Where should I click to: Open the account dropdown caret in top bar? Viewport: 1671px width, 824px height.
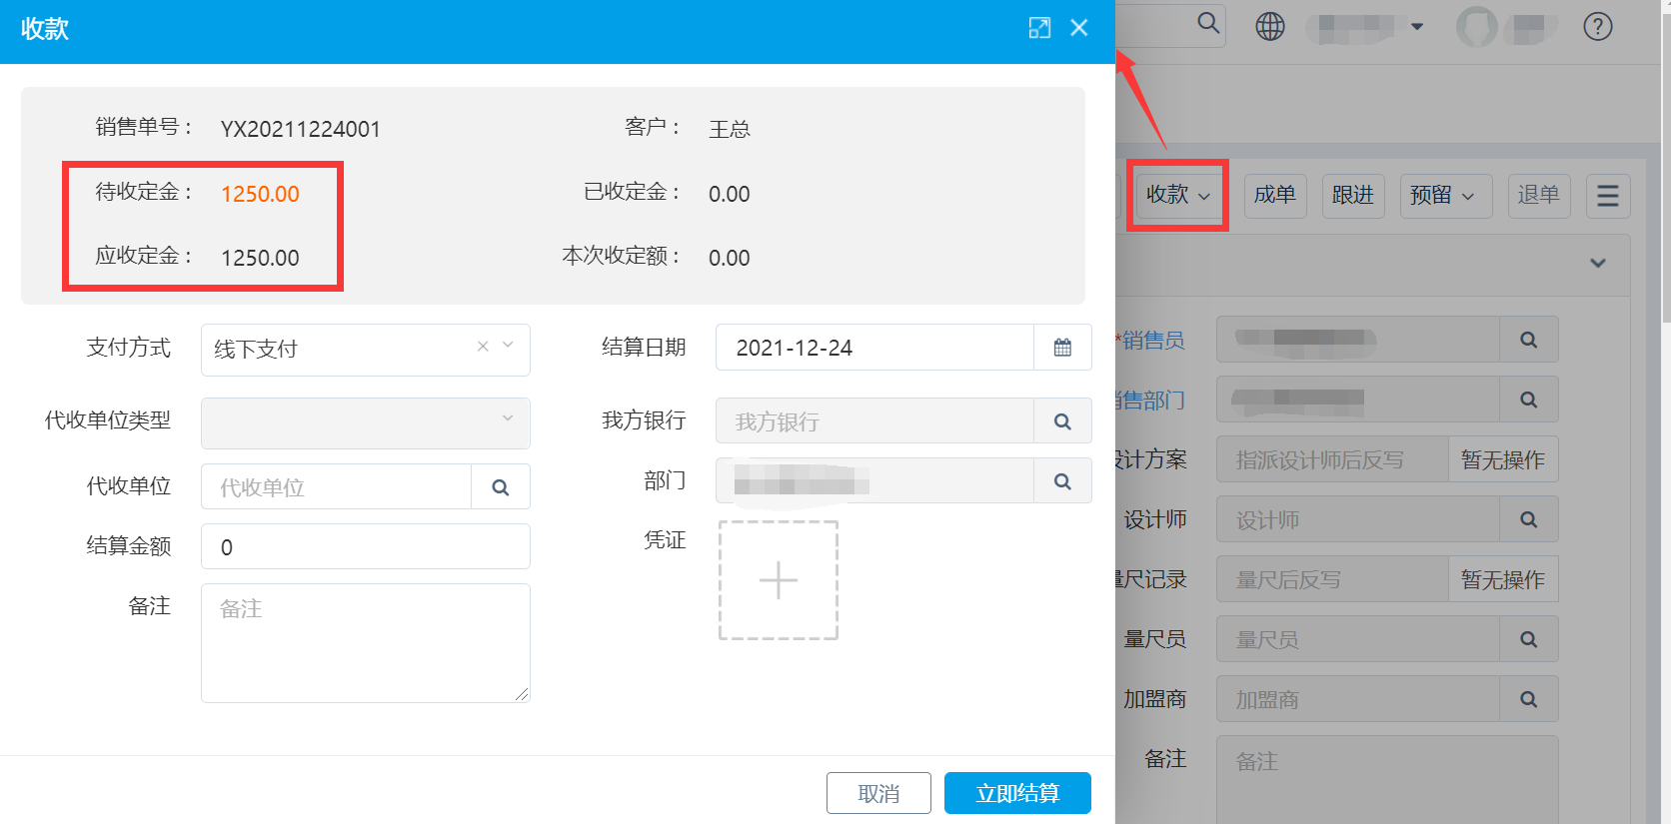1417,27
